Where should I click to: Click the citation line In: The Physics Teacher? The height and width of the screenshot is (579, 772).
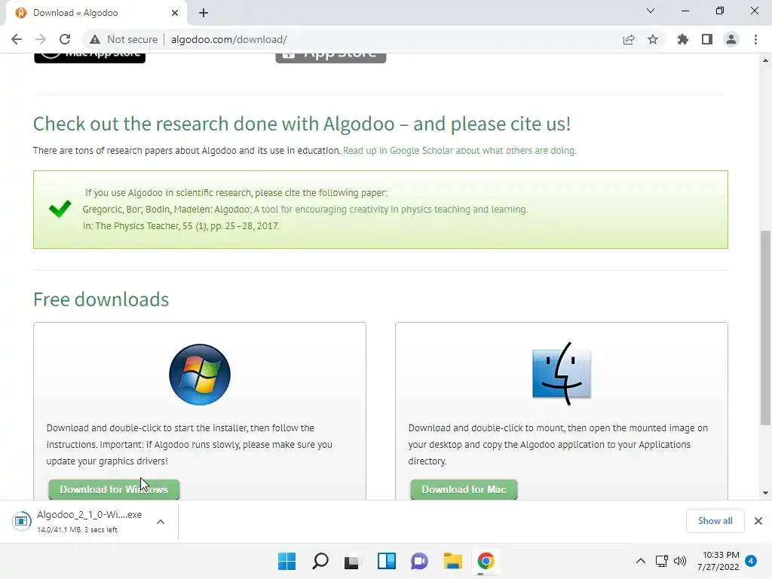point(181,226)
